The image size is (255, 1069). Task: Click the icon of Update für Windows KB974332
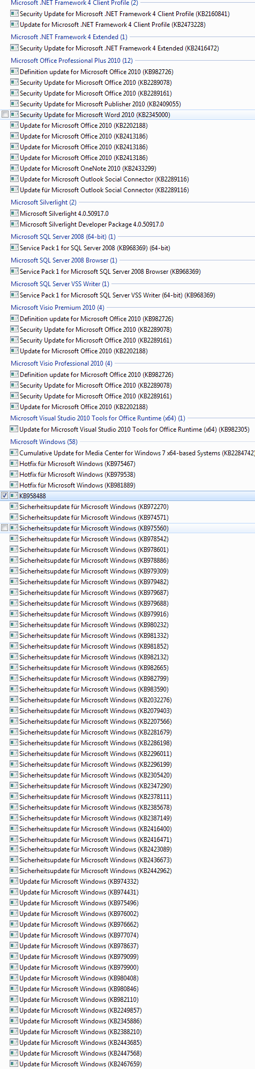pyautogui.click(x=14, y=882)
